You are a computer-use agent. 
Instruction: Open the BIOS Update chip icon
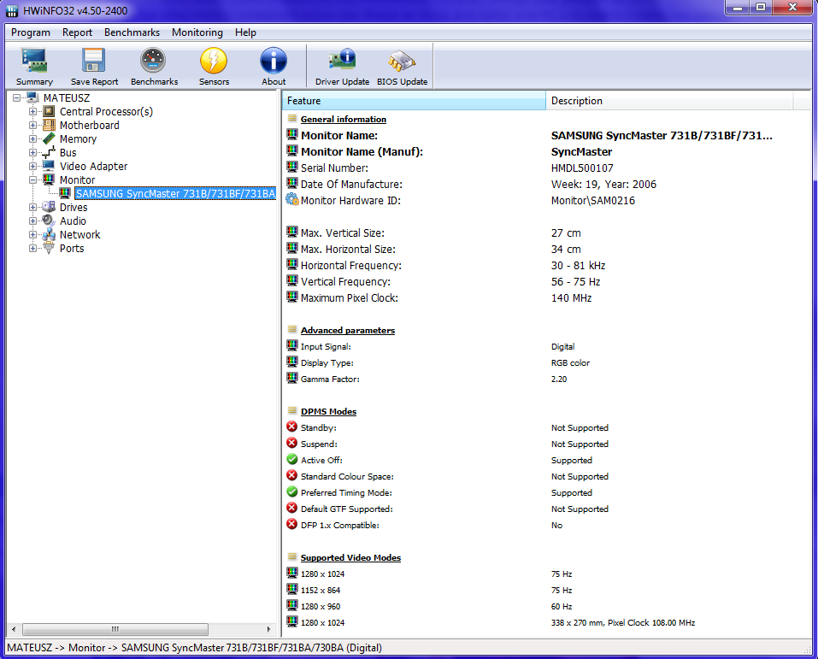(x=402, y=62)
